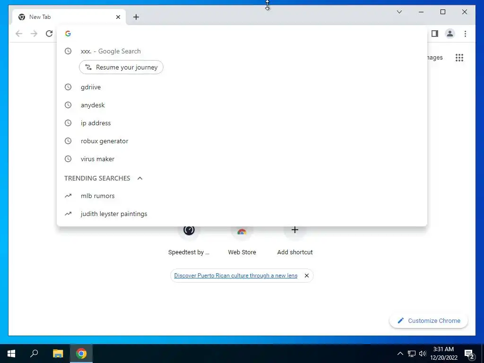Open File Explorer from the taskbar
This screenshot has height=363, width=484.
(x=58, y=354)
